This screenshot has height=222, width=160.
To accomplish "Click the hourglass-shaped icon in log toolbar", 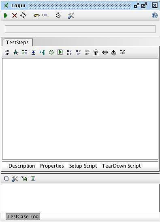I will 33,179.
